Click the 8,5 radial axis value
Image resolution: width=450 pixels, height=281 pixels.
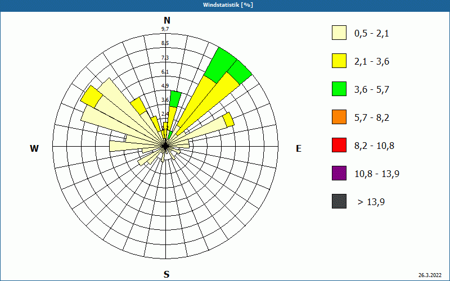coord(165,43)
